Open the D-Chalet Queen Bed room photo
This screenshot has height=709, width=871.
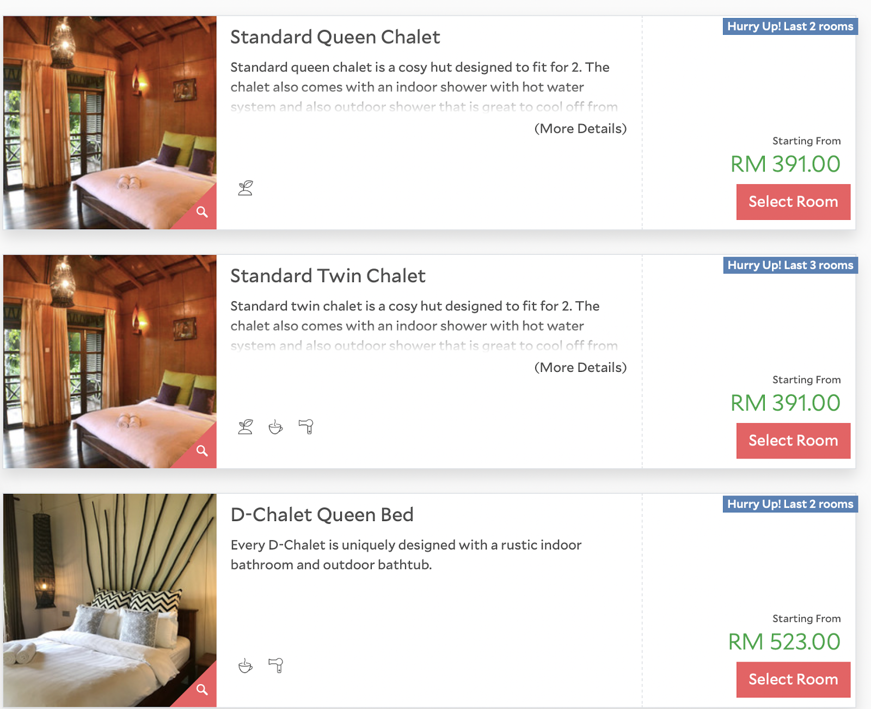pos(109,600)
